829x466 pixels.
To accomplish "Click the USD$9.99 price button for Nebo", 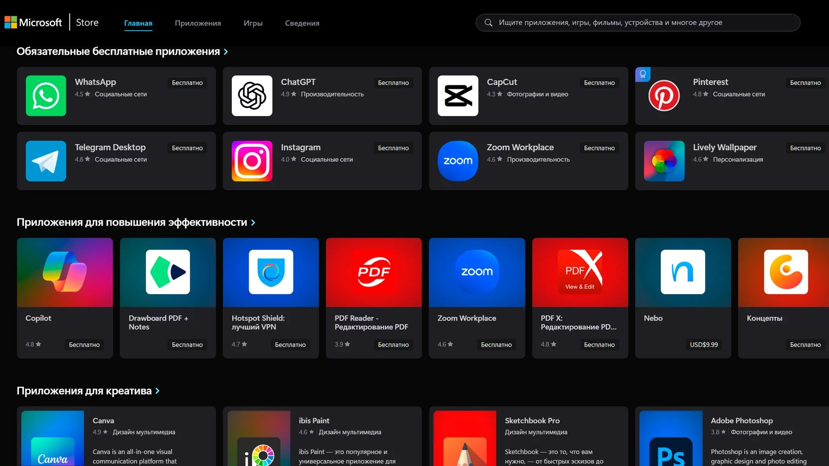I will click(x=703, y=345).
